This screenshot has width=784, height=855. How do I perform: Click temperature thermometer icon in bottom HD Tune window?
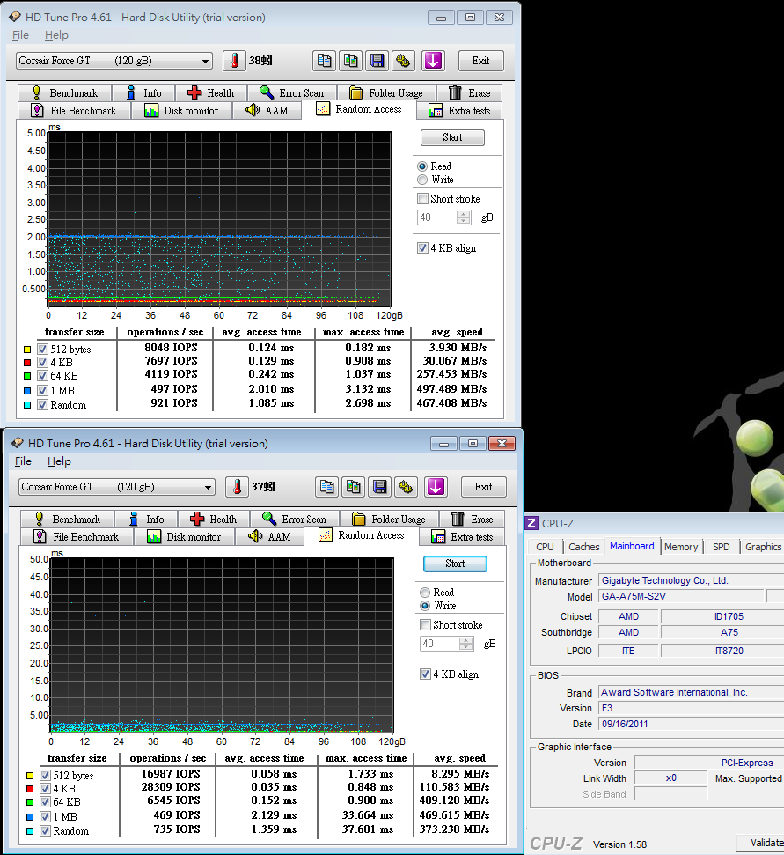[x=237, y=487]
